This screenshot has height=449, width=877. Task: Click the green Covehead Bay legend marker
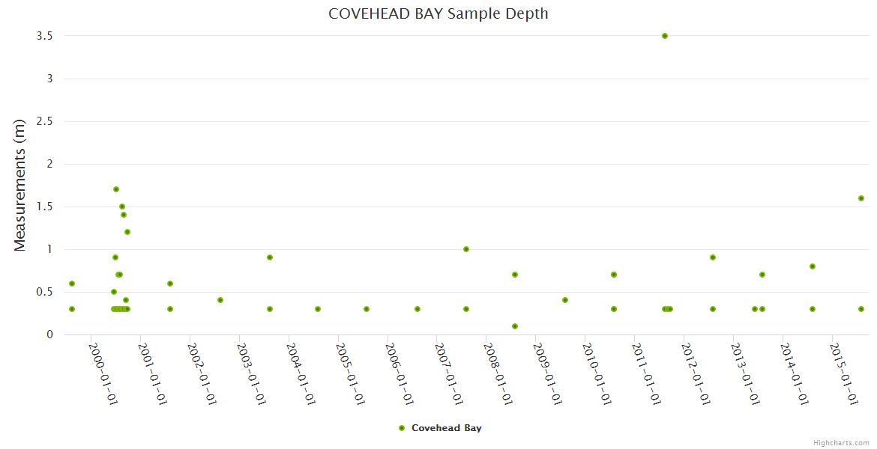401,428
